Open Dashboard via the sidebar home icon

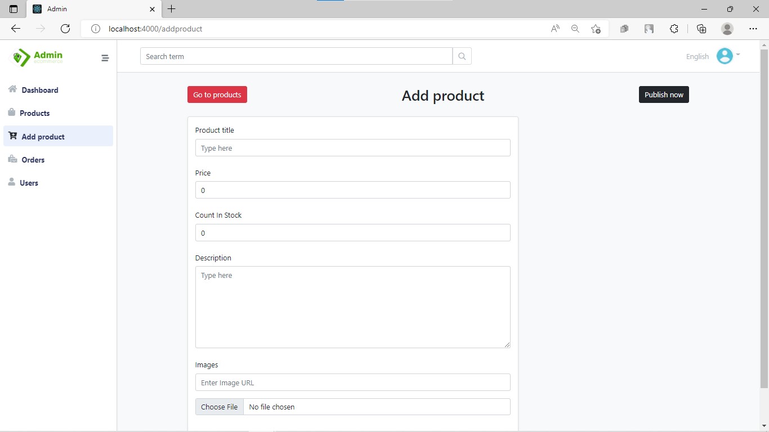(x=11, y=89)
